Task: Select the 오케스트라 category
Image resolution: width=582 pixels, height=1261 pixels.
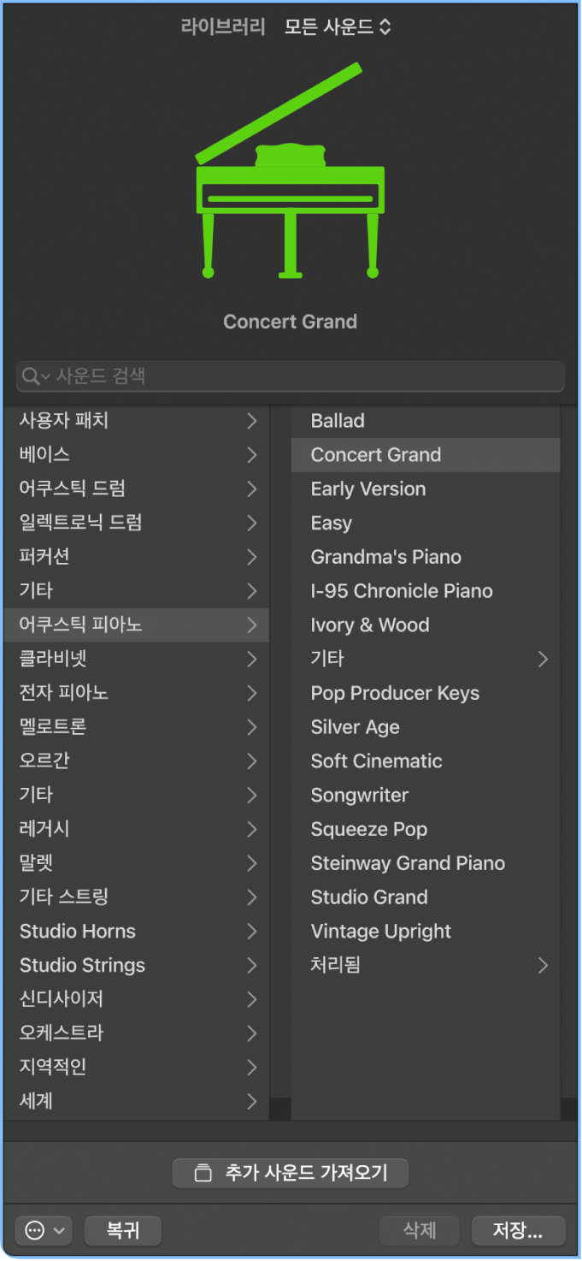Action: (x=137, y=1033)
